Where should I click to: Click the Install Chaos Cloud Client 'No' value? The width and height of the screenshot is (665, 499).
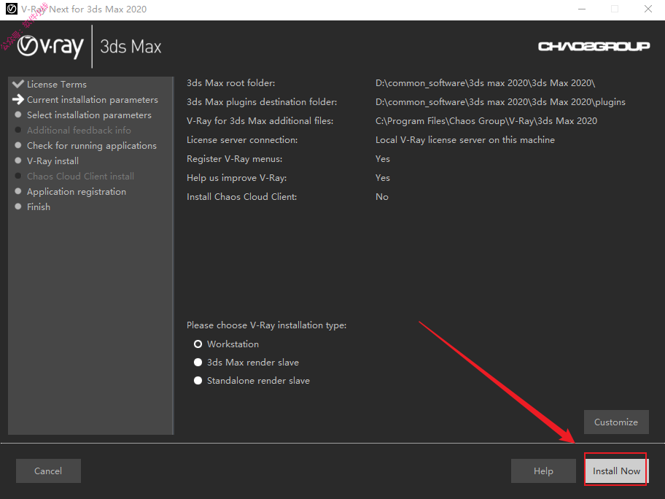(381, 197)
